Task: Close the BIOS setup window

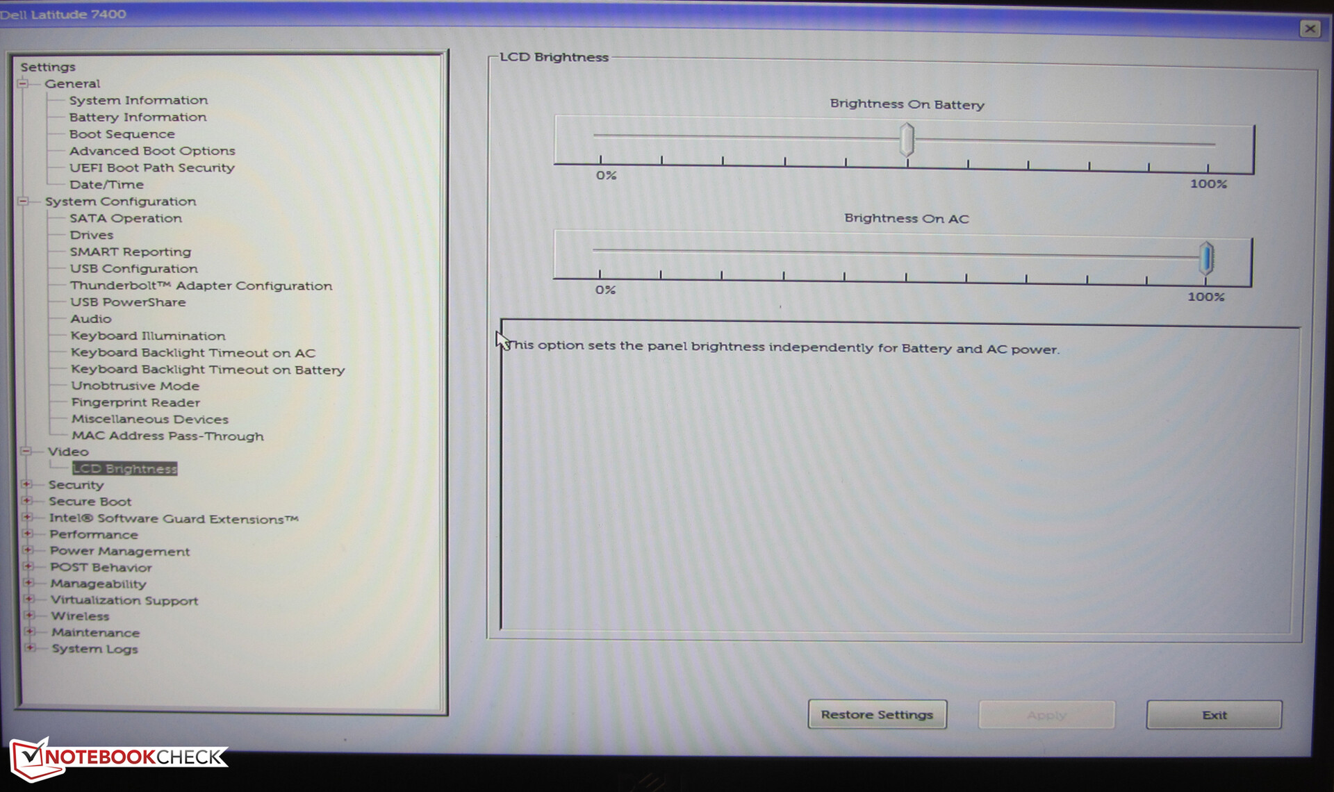Action: (x=1310, y=28)
